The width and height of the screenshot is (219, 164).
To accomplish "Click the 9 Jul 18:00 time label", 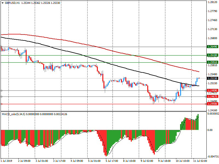I will tap(164, 161).
